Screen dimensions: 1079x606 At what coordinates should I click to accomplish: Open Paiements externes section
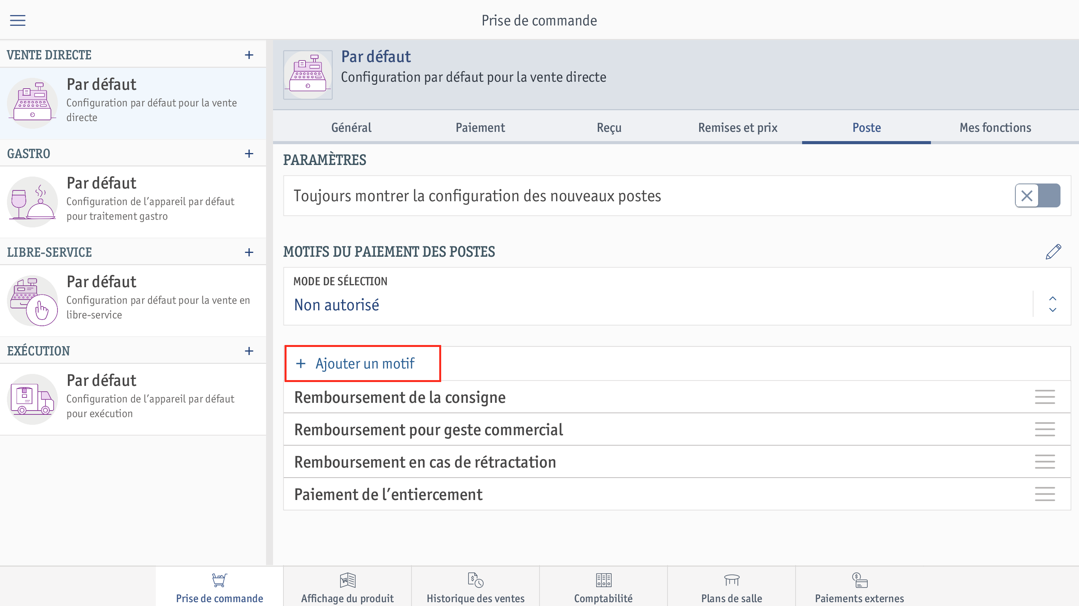[x=860, y=586]
